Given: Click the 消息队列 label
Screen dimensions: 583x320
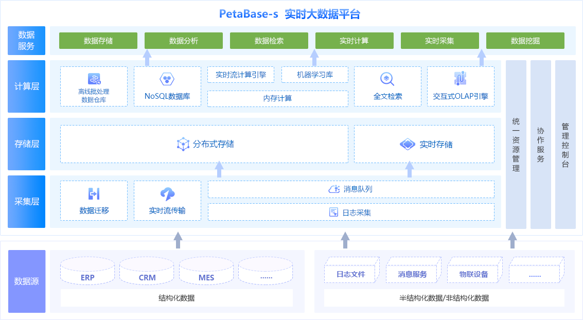Looking at the screenshot, I should 358,189.
